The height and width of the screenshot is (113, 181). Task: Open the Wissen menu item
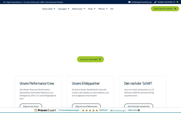[x=102, y=9]
